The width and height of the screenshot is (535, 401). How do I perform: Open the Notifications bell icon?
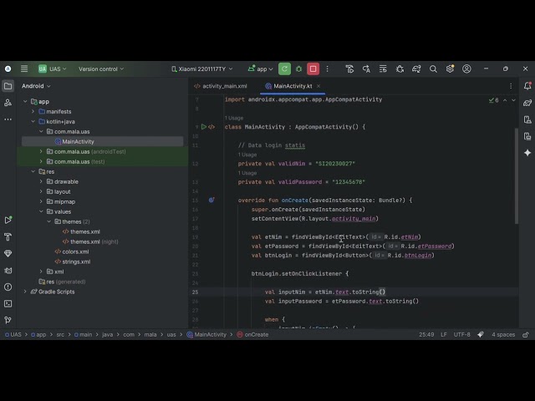coord(527,86)
